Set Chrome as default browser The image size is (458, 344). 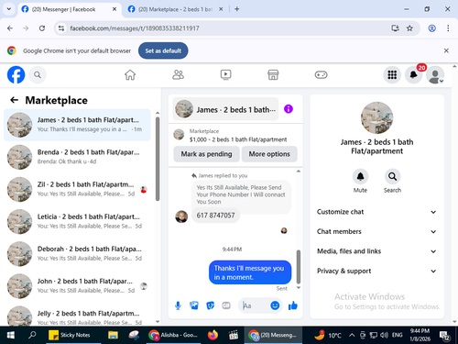[x=163, y=50]
